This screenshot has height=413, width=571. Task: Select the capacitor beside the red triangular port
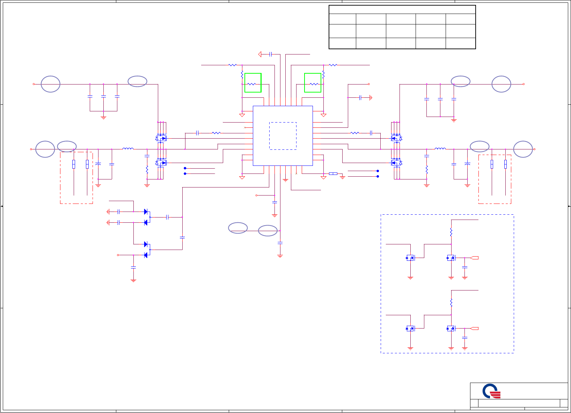tap(271, 54)
